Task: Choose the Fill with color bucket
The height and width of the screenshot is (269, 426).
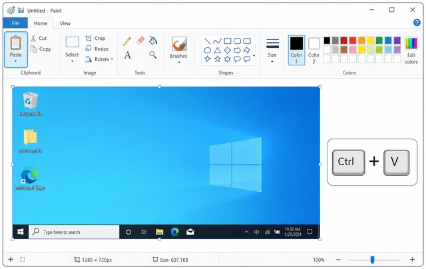Action: [153, 41]
